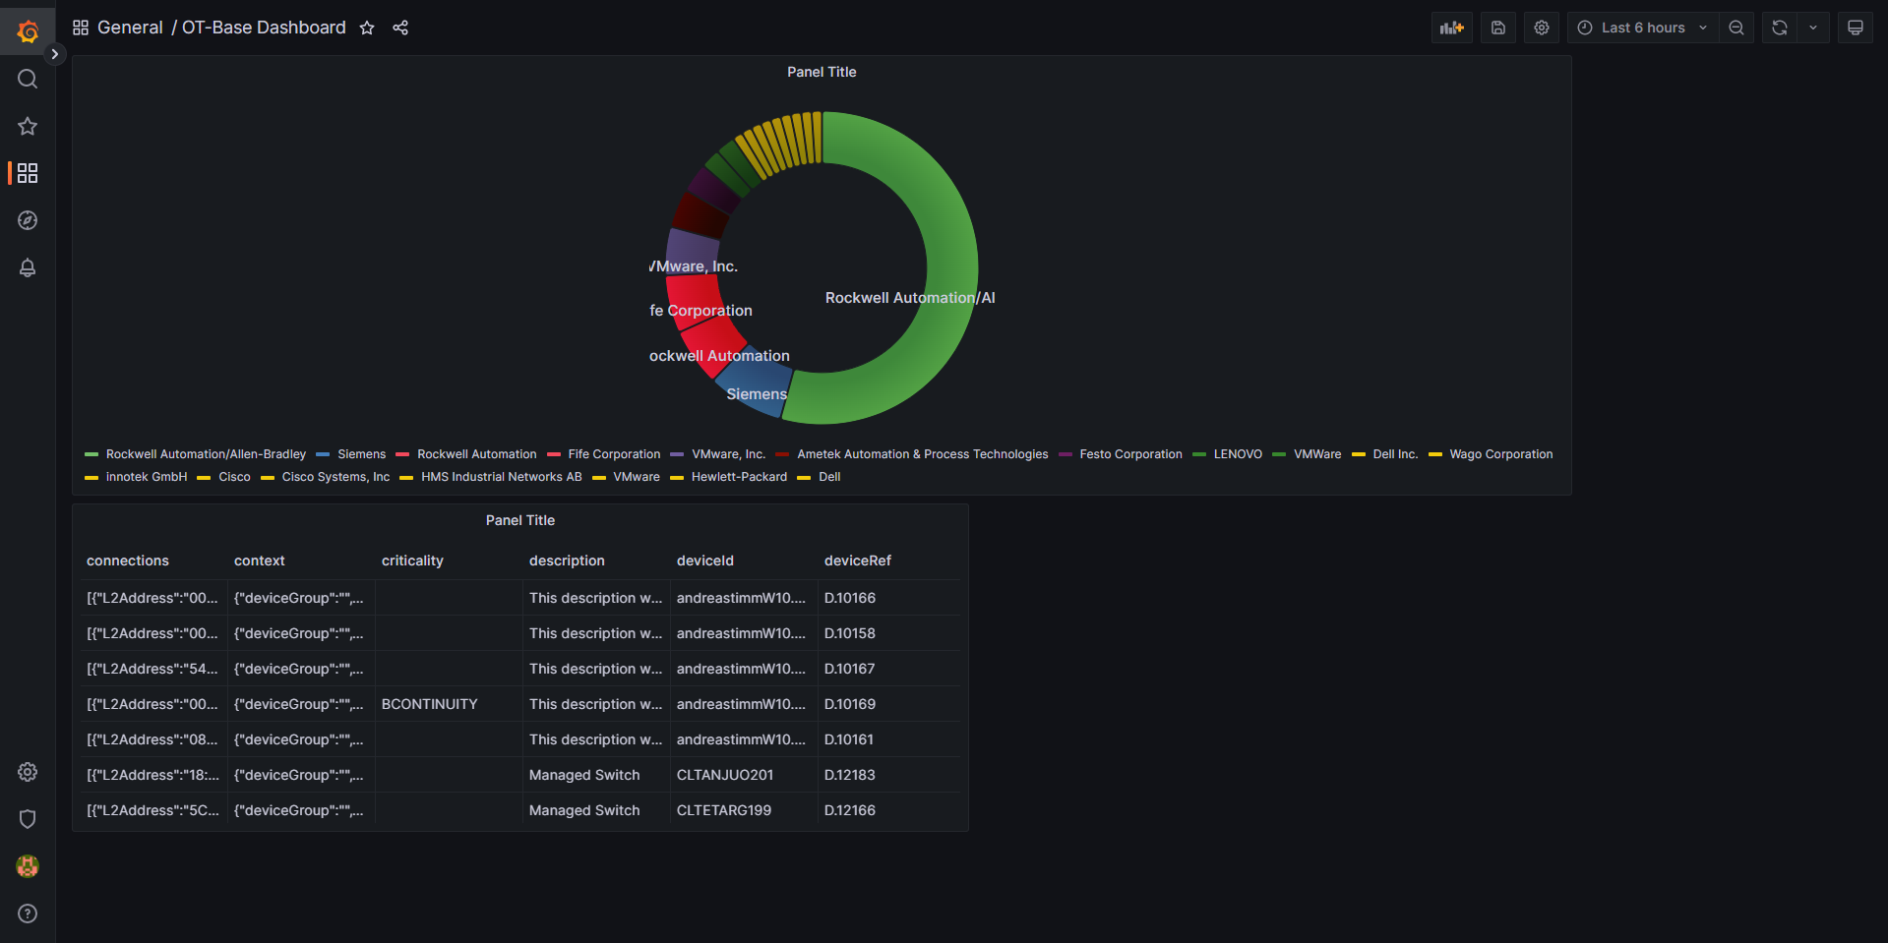The image size is (1888, 943).
Task: Add a new panel with the chart icon
Action: click(x=1452, y=28)
